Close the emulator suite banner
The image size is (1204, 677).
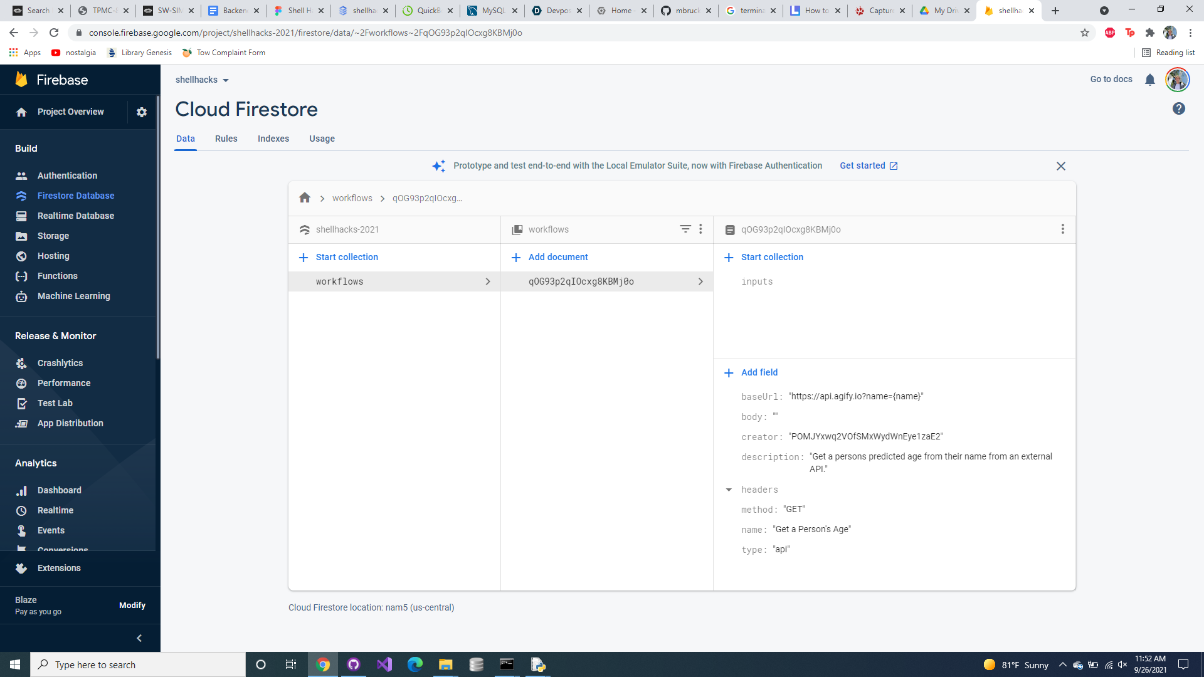pos(1060,166)
